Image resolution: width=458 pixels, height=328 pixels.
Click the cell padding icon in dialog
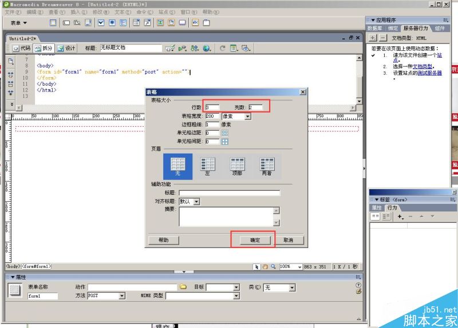(x=225, y=133)
